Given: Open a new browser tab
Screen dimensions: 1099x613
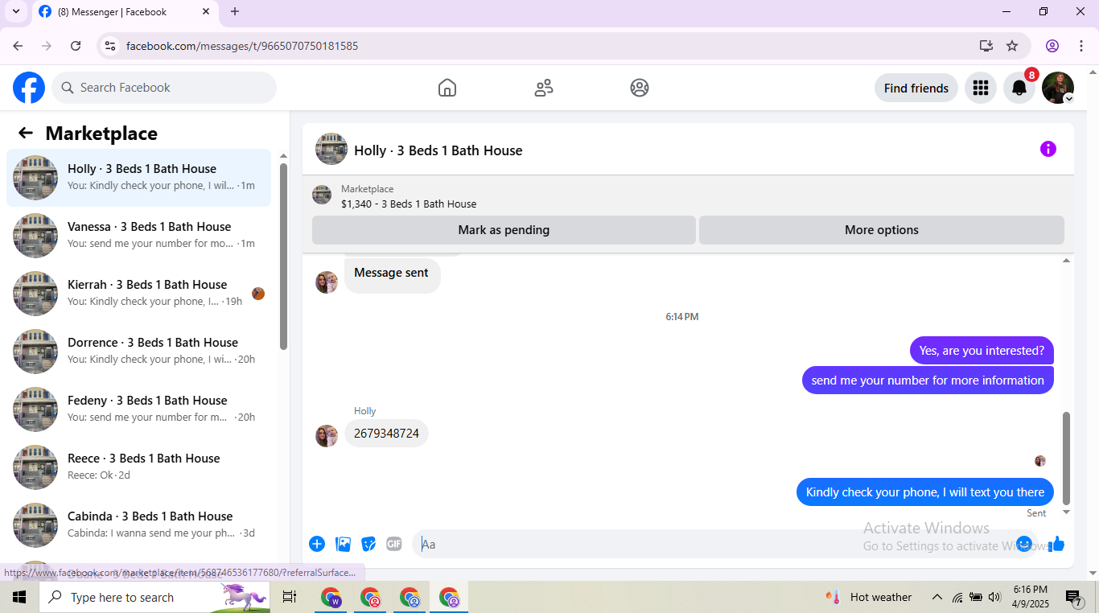Looking at the screenshot, I should (235, 11).
